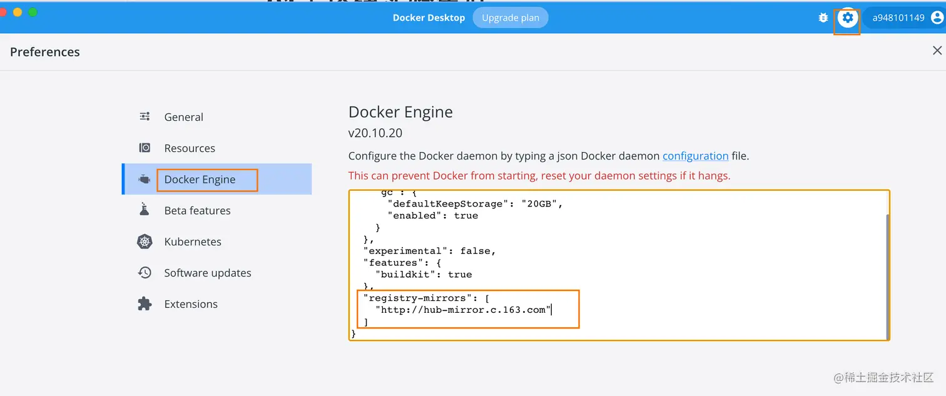
Task: Click the Beta features flask icon
Action: [145, 210]
